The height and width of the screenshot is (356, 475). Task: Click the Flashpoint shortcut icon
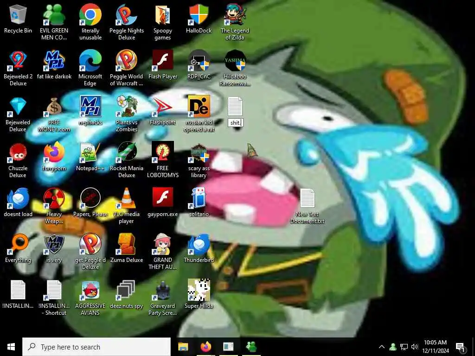(163, 106)
